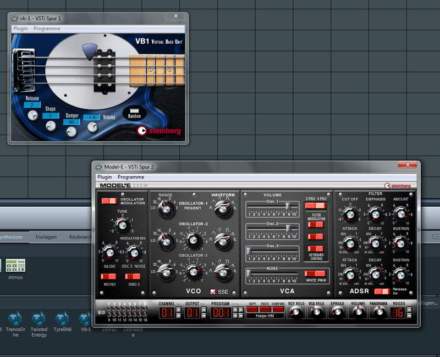Click the Steinberg logo in VB1 window
Screen dimensions: 440x357
[159, 131]
